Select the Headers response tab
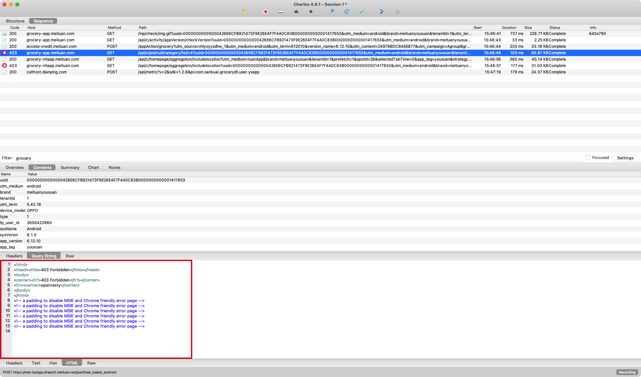This screenshot has height=377, width=641. [x=13, y=363]
